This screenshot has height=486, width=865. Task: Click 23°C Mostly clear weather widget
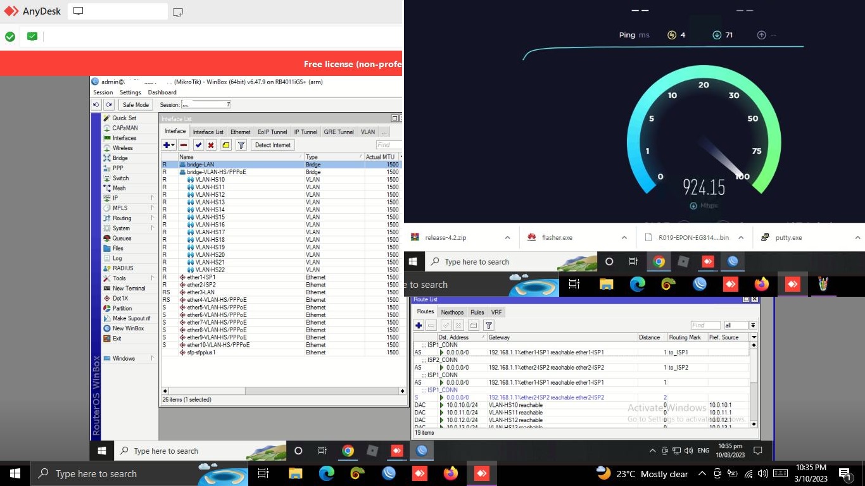pyautogui.click(x=642, y=473)
